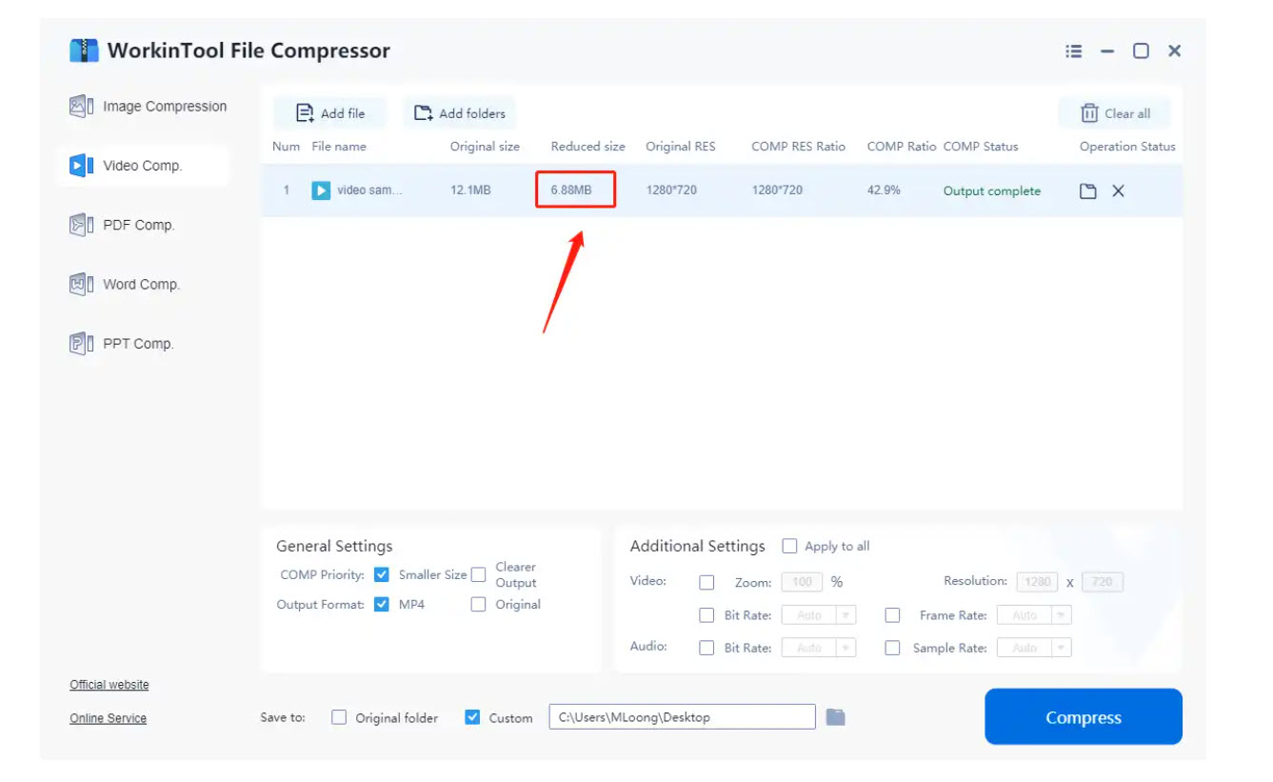Viewport: 1273px width, 782px height.
Task: Clear all files from list
Action: pos(1115,113)
